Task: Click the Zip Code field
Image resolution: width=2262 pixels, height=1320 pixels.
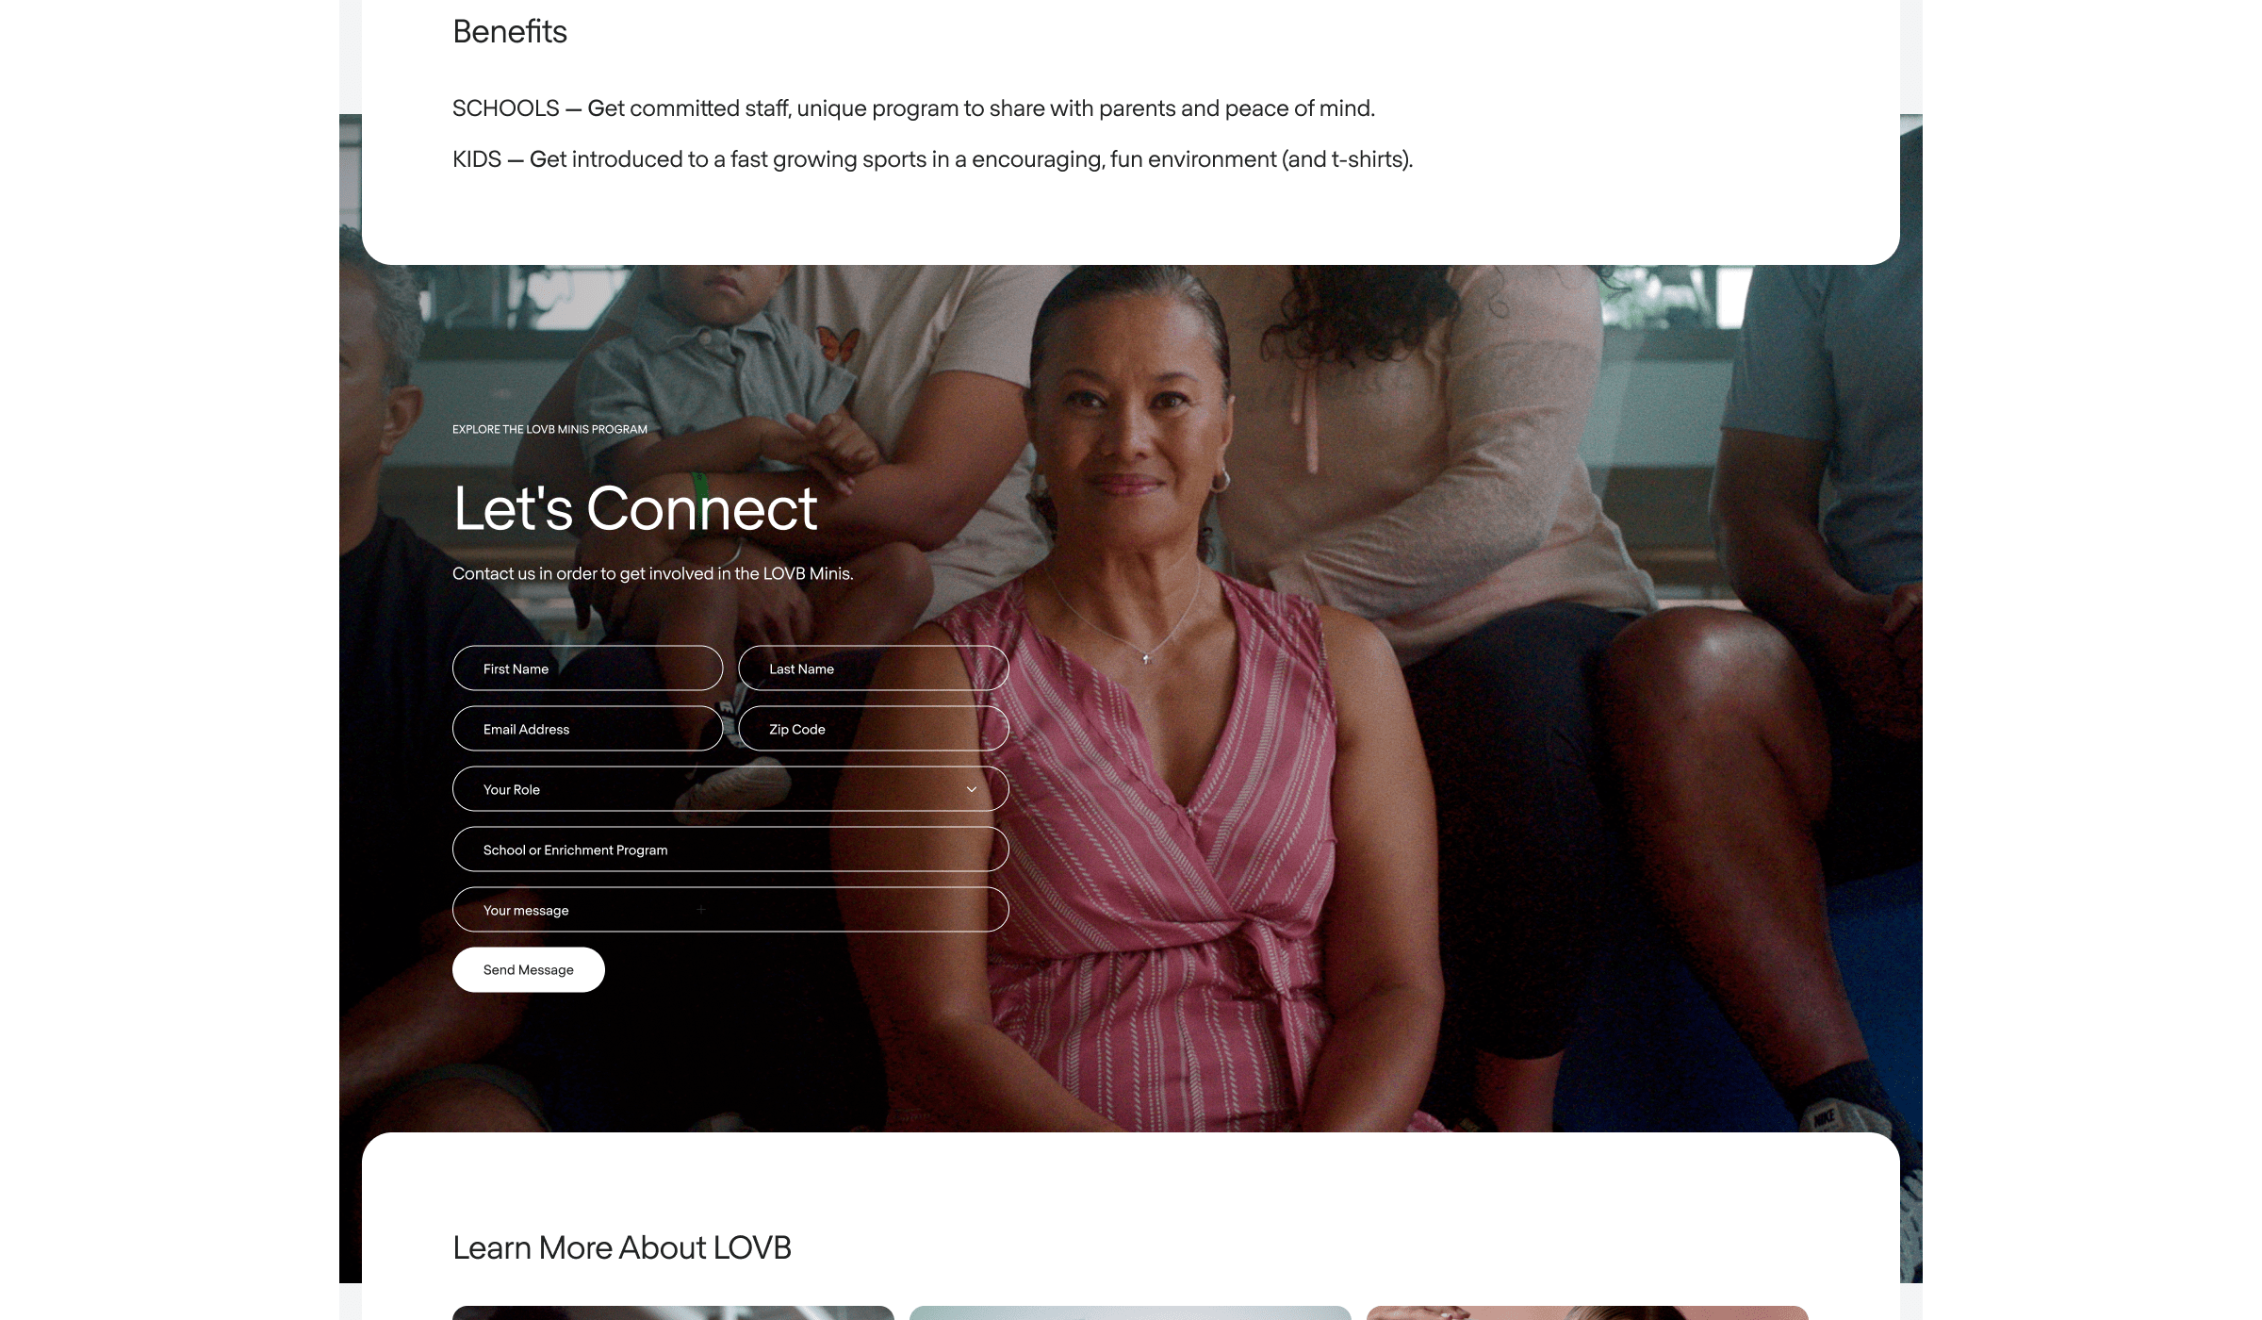Action: click(874, 729)
